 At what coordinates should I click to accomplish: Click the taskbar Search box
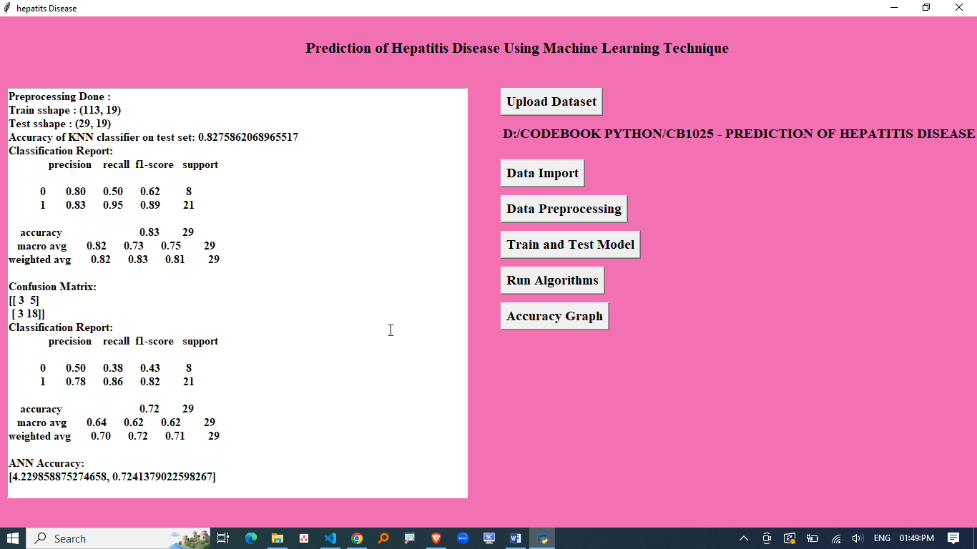(x=119, y=538)
